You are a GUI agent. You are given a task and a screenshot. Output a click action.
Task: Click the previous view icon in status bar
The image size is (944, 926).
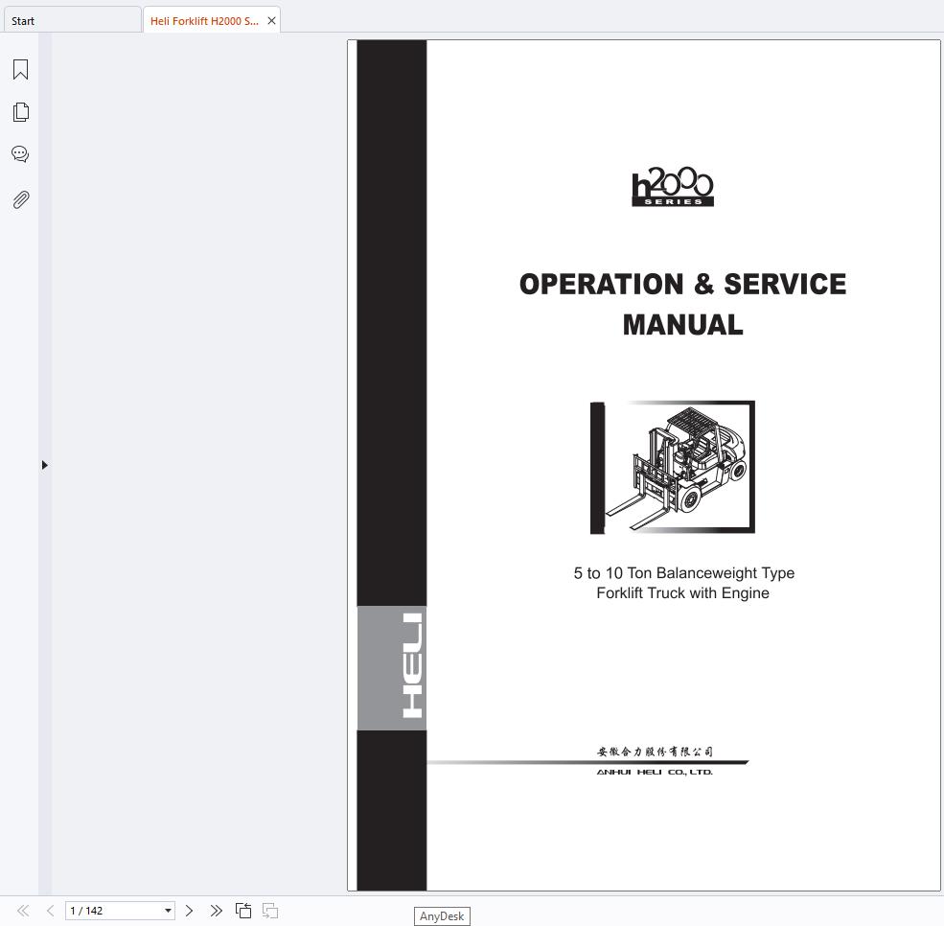pos(243,911)
